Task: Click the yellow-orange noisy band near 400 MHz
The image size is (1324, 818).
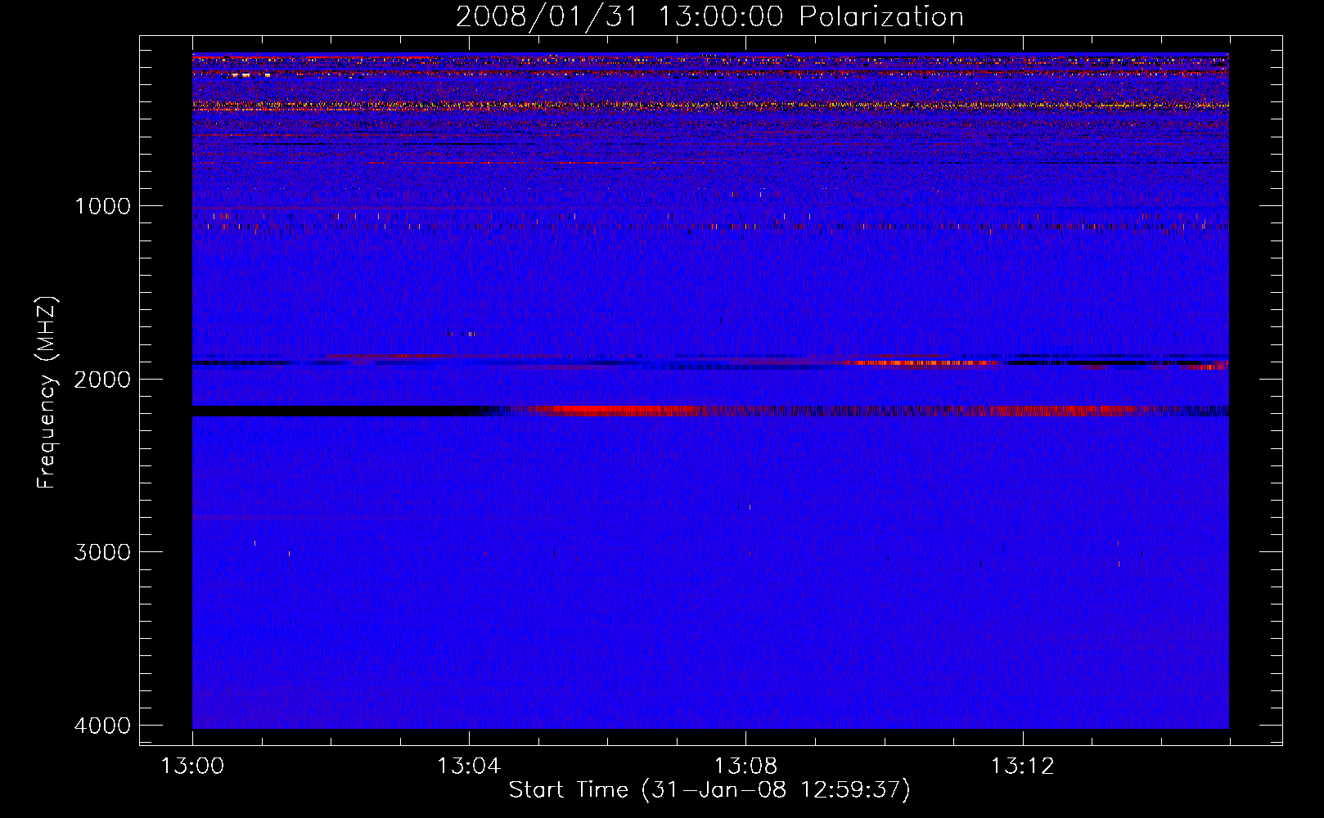Action: click(710, 105)
